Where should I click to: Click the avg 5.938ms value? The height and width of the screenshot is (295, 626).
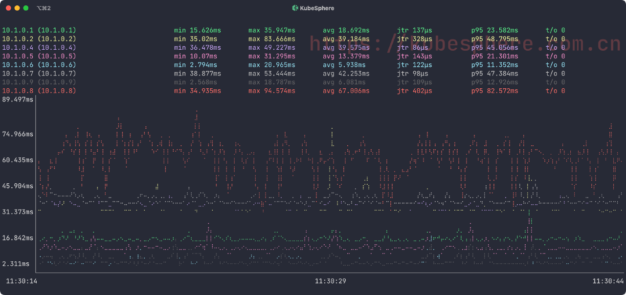click(344, 65)
